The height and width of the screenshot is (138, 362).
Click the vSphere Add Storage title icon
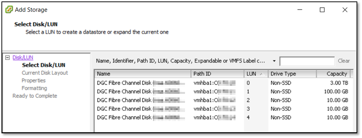point(9,10)
